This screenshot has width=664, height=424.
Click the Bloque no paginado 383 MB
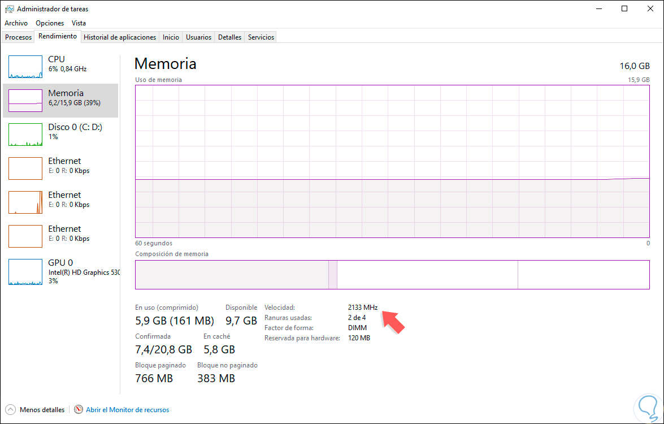point(216,378)
